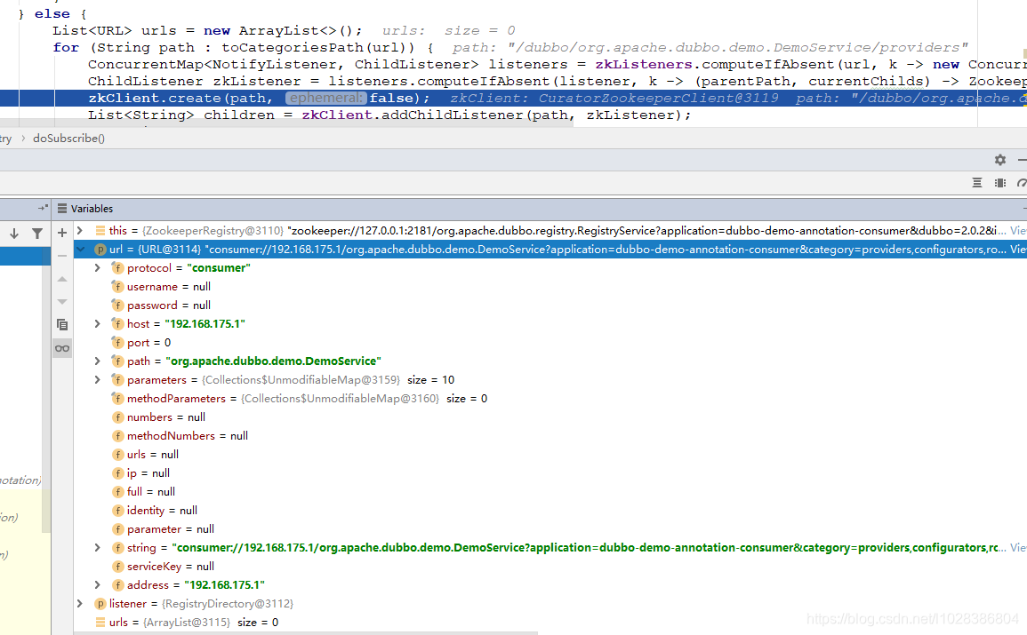This screenshot has width=1027, height=635.
Task: Click zkListeners field reference in code
Action: (x=643, y=64)
